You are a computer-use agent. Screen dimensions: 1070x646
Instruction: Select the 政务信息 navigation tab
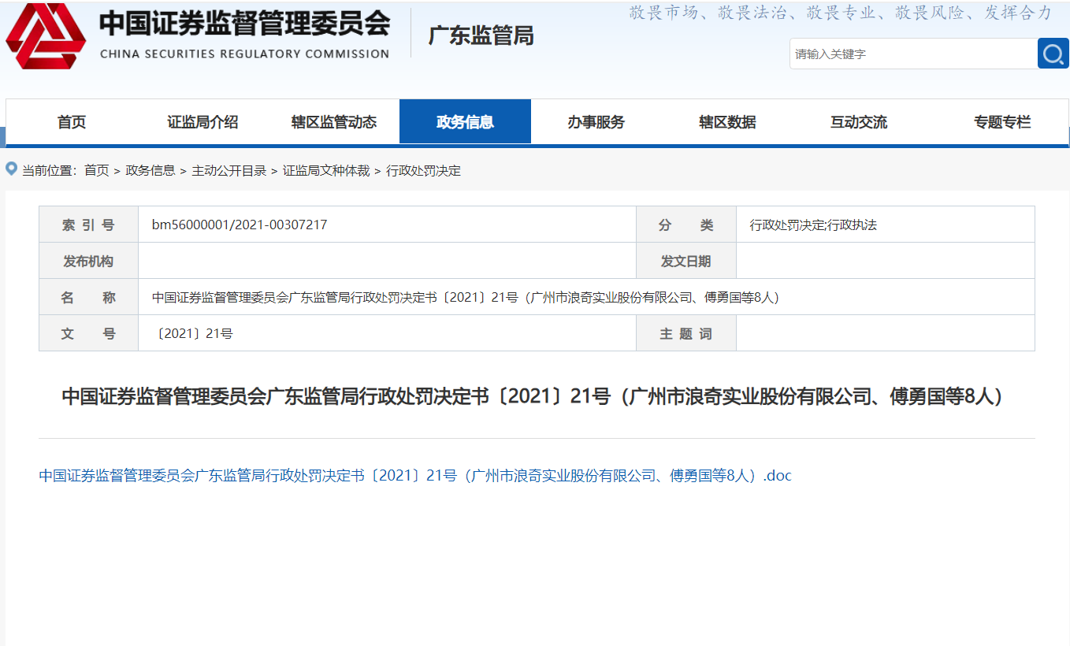[x=465, y=122]
